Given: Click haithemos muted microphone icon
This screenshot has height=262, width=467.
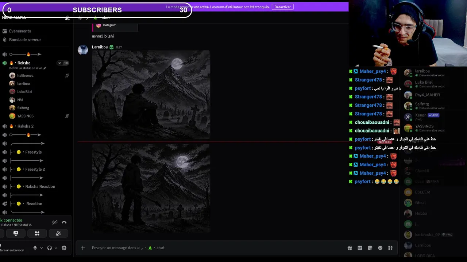Looking at the screenshot, I should pos(67,76).
